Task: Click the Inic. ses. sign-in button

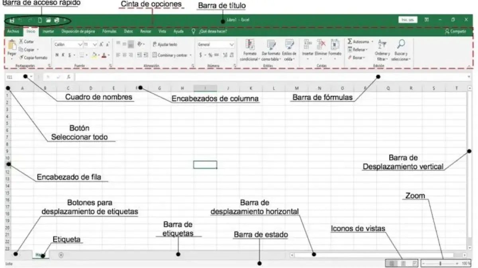Action: tap(407, 19)
